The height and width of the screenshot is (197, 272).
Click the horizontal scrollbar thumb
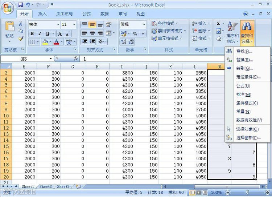[x=227, y=187]
